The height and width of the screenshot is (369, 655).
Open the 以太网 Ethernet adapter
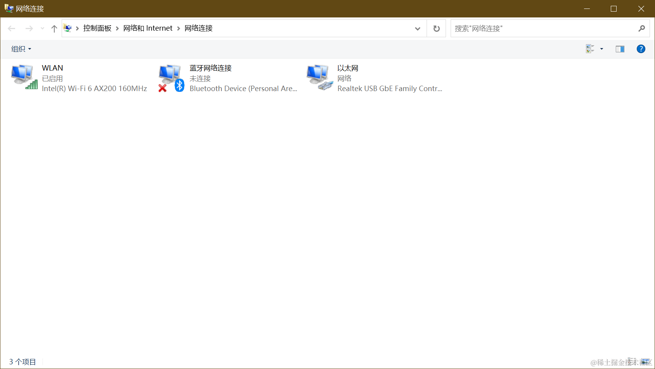347,68
